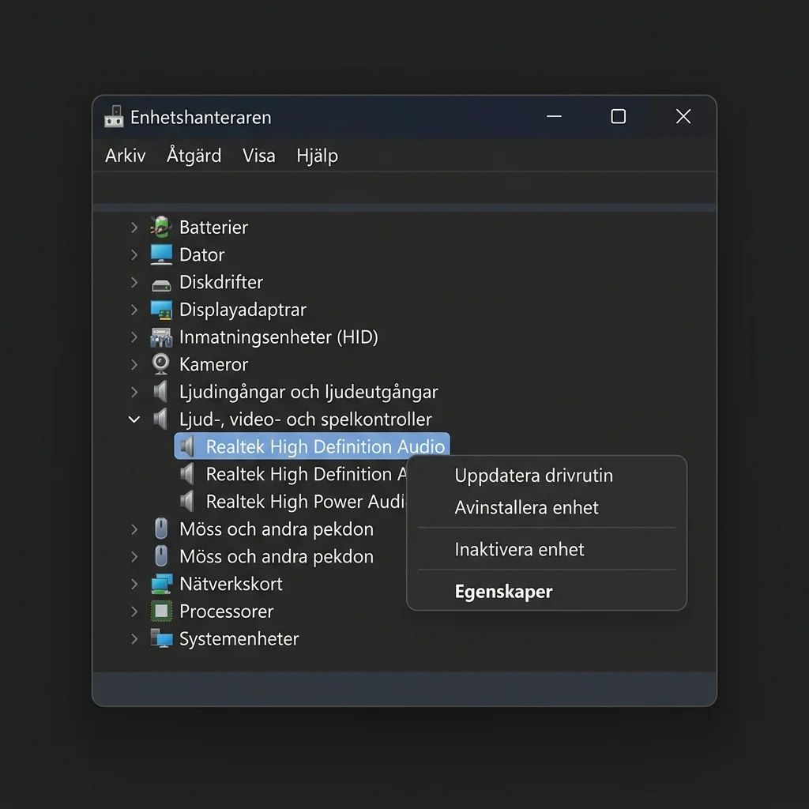The image size is (809, 809).
Task: Click the Processorer chip icon
Action: point(161,611)
